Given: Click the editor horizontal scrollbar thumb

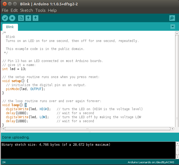Looking at the screenshot, I should click(x=88, y=129).
